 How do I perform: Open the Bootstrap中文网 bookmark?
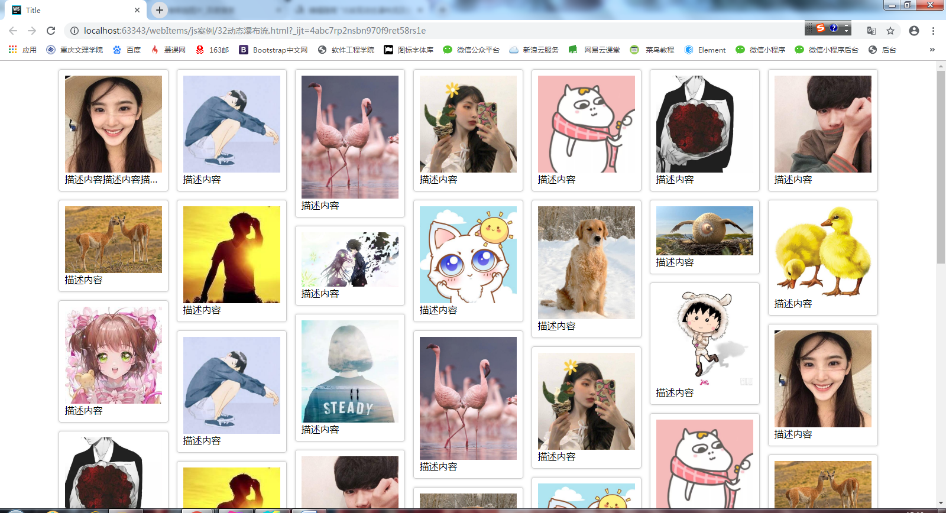273,50
